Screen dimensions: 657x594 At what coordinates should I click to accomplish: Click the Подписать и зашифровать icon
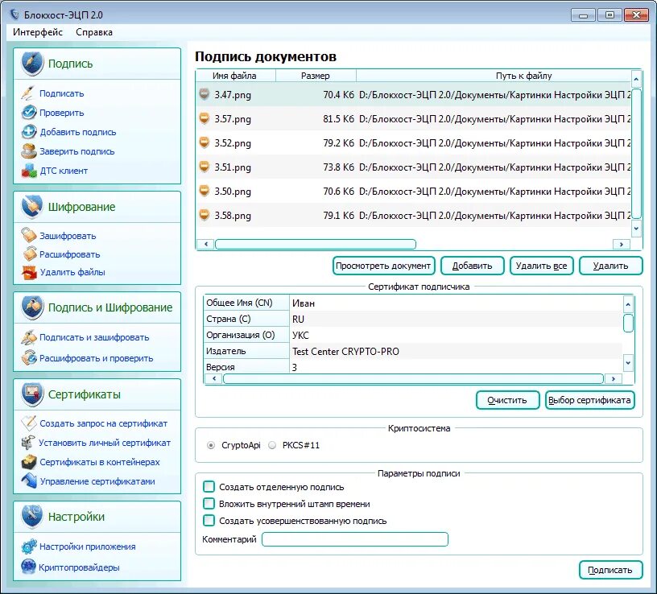pos(29,337)
